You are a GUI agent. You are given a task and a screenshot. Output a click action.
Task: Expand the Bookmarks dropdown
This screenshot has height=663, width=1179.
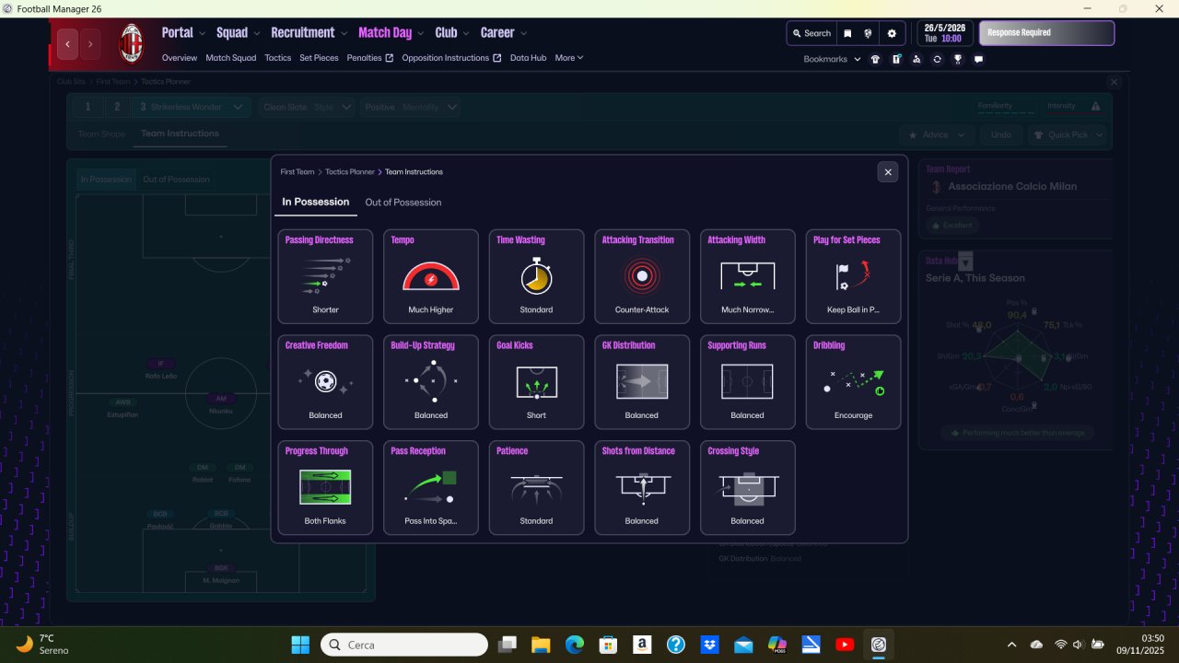pos(833,59)
